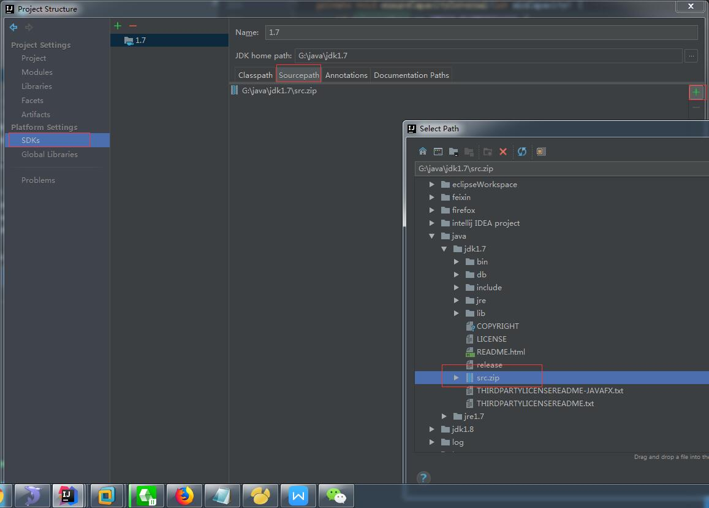Remove the selected SDK with red minus

point(132,26)
